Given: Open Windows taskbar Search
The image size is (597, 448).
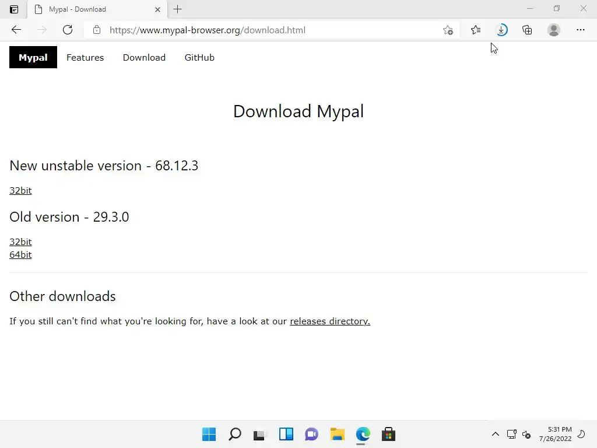Looking at the screenshot, I should [x=235, y=434].
